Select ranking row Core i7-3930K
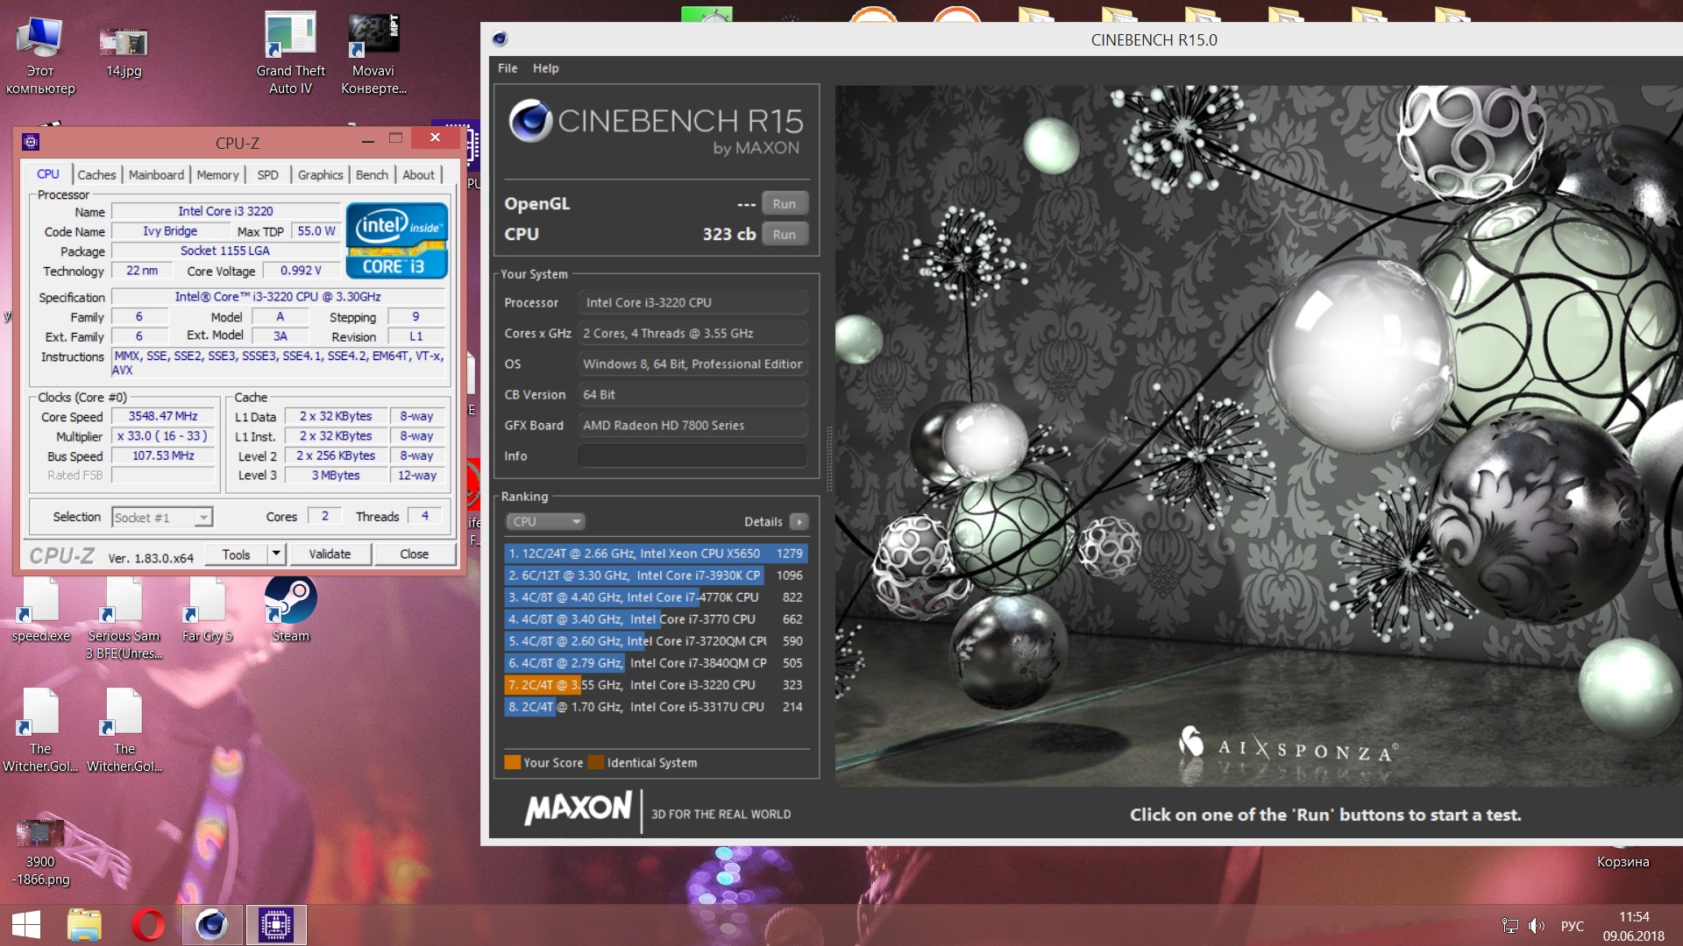The height and width of the screenshot is (946, 1683). pos(656,575)
